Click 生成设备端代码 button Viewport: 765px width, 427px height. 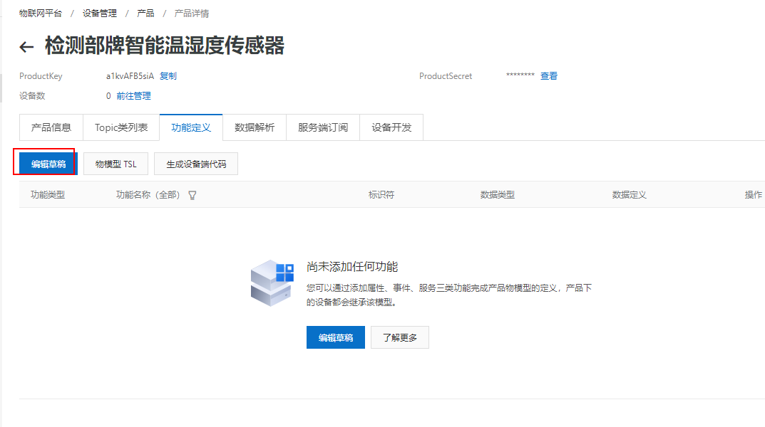coord(196,164)
